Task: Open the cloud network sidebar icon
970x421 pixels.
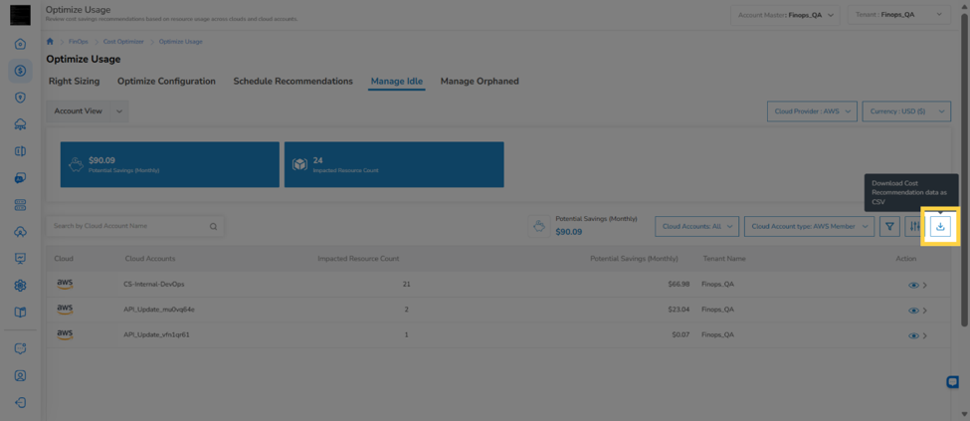Action: (20, 124)
